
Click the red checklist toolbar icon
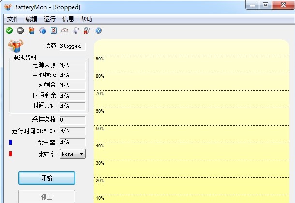click(x=54, y=30)
